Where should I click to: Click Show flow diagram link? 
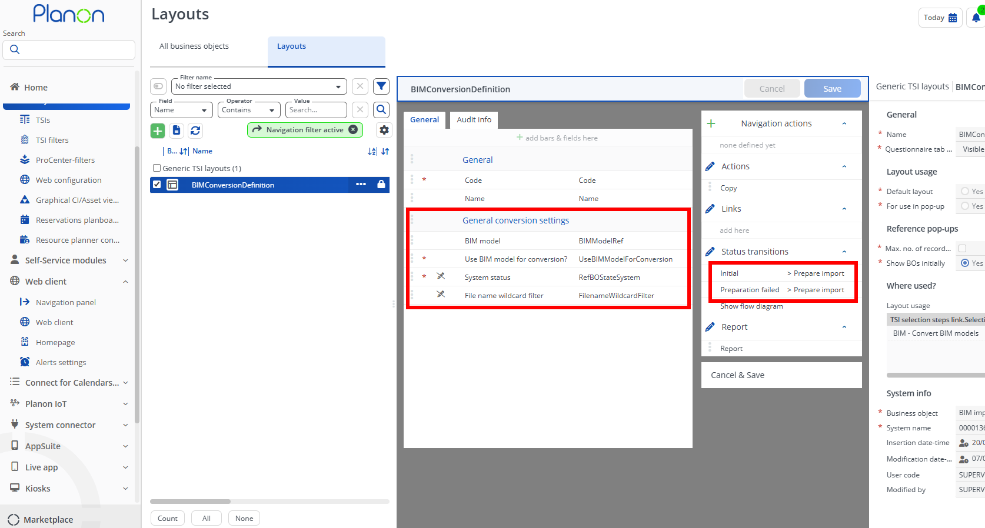click(751, 306)
